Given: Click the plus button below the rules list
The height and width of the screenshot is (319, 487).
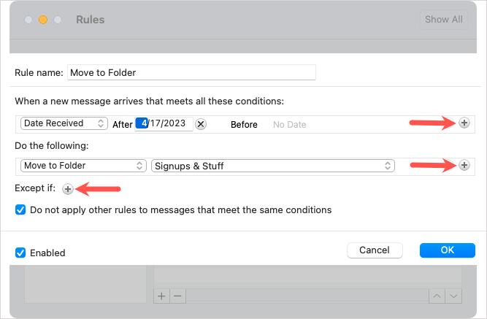Looking at the screenshot, I should pos(162,296).
